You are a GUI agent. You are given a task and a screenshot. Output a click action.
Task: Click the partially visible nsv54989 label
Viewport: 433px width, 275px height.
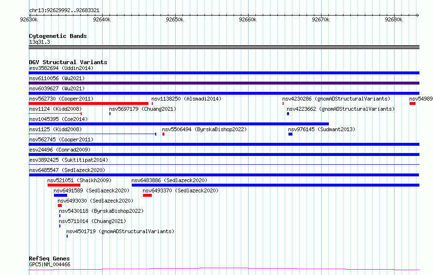tap(421, 99)
